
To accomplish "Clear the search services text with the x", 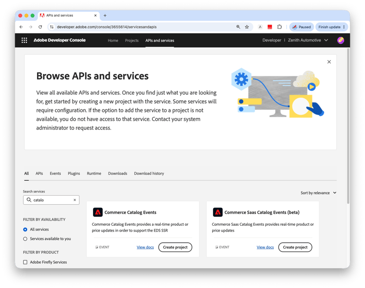I will [x=75, y=200].
